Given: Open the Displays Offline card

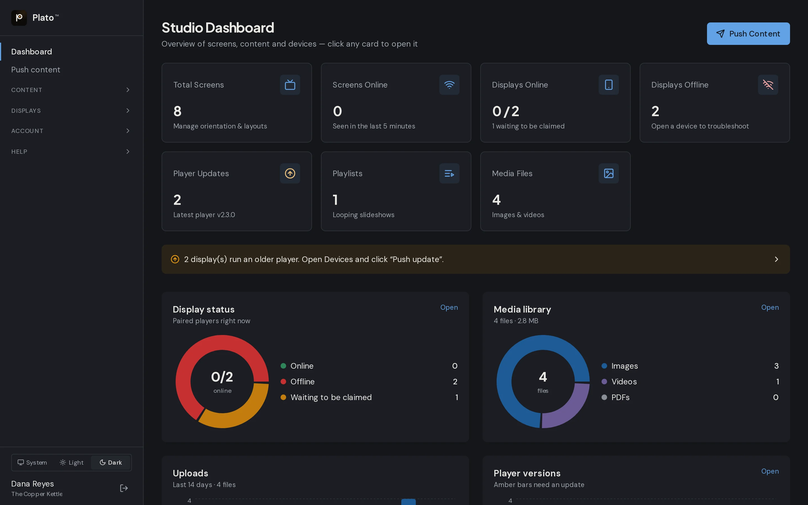Looking at the screenshot, I should [715, 102].
